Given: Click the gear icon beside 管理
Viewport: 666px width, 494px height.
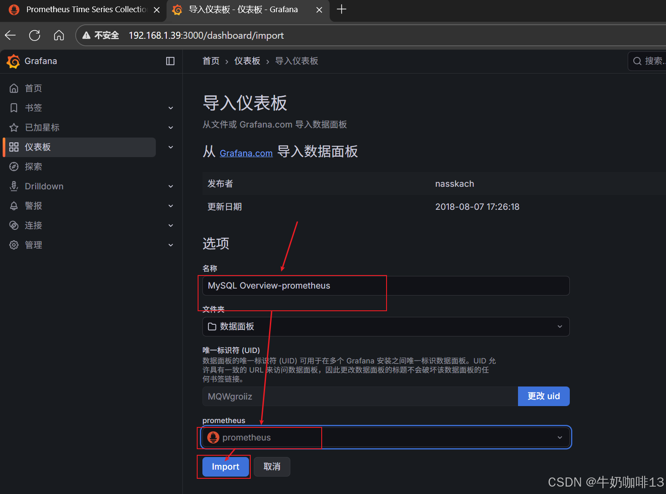Looking at the screenshot, I should [x=14, y=245].
